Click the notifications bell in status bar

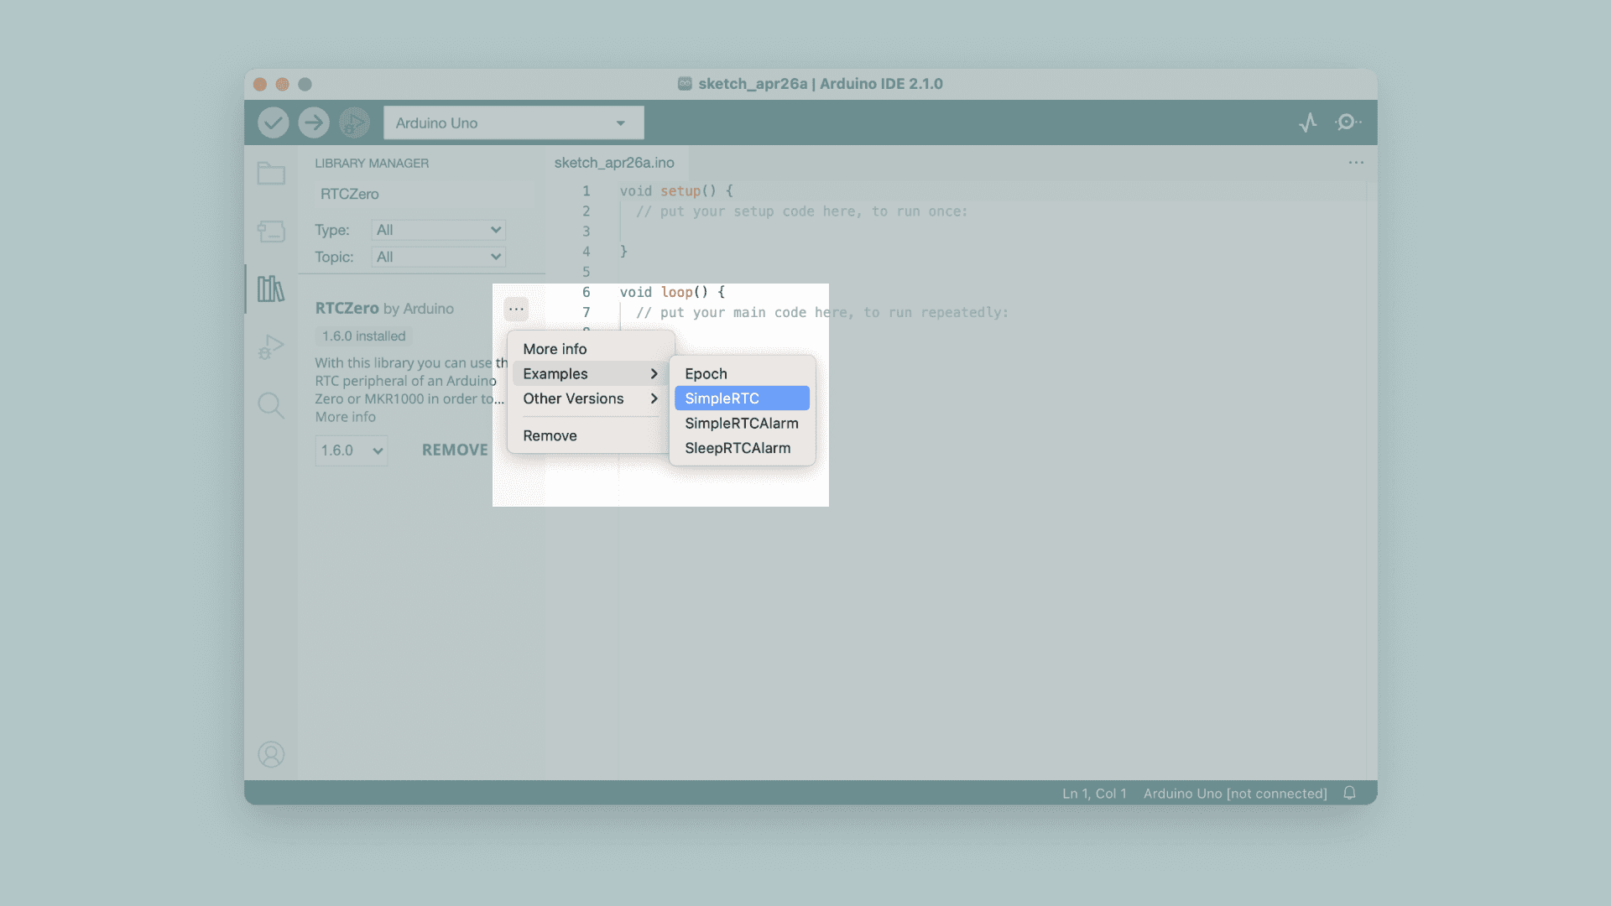click(1349, 793)
